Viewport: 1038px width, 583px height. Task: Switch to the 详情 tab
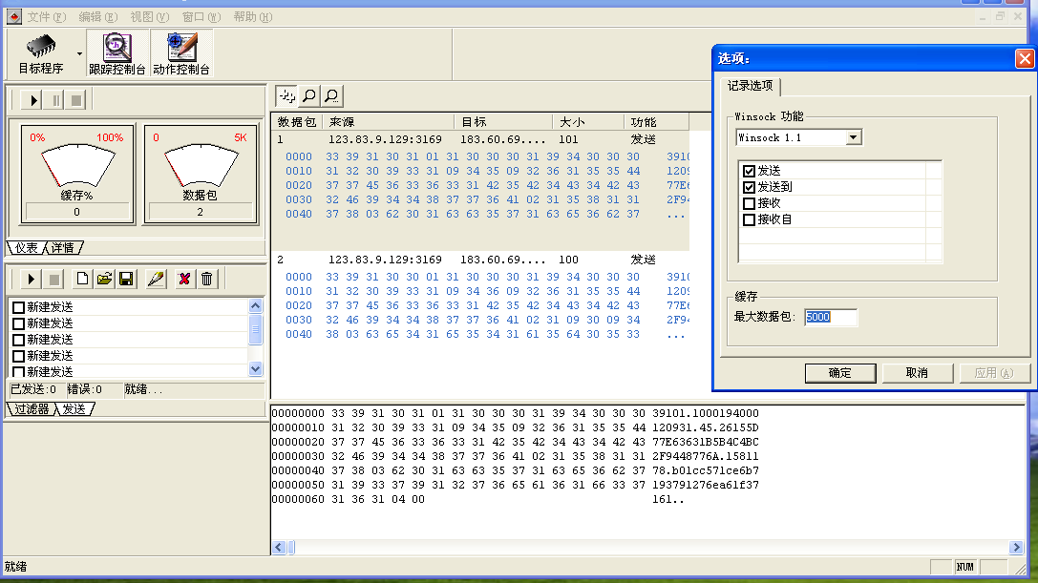[x=63, y=247]
